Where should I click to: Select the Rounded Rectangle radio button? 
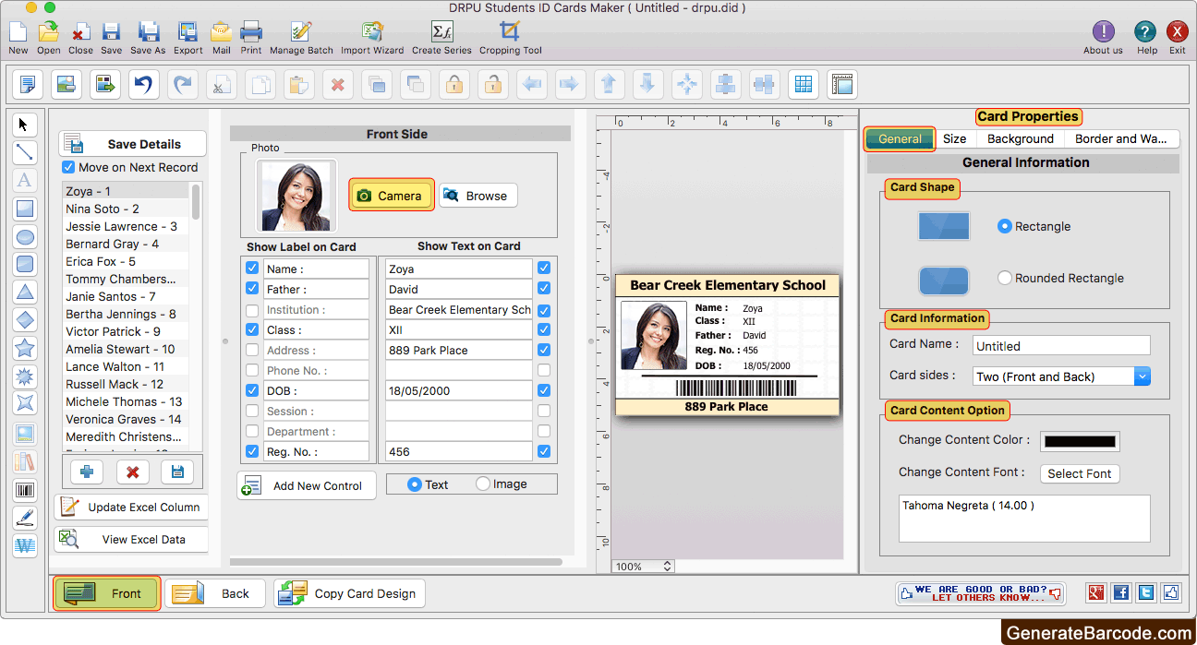(x=1005, y=278)
